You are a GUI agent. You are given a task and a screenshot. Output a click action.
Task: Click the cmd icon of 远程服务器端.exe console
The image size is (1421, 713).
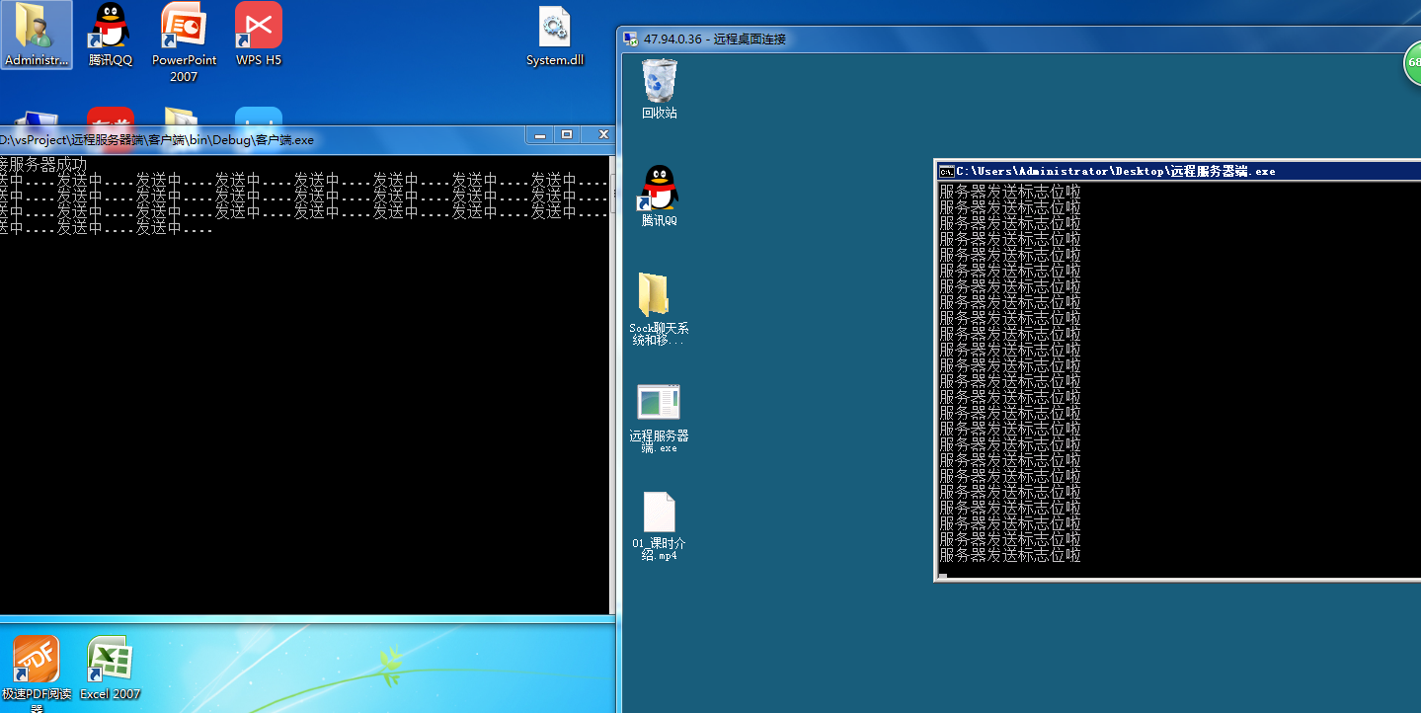[x=946, y=171]
